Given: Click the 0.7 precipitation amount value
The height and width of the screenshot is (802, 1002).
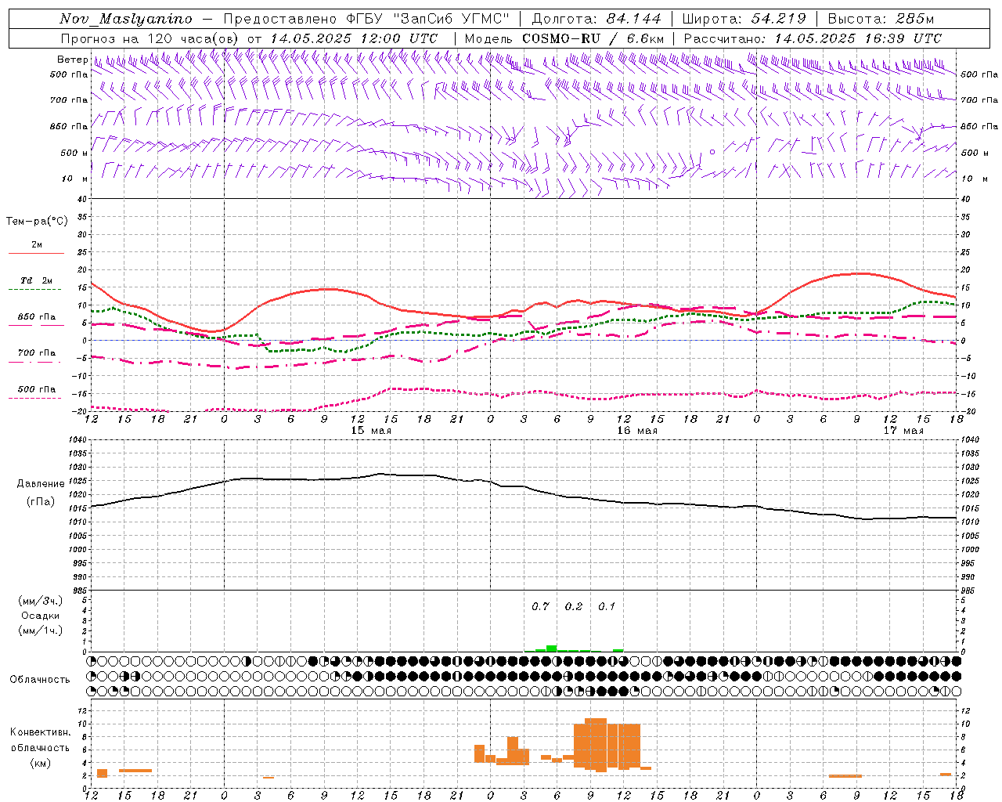Looking at the screenshot, I should click(x=540, y=606).
